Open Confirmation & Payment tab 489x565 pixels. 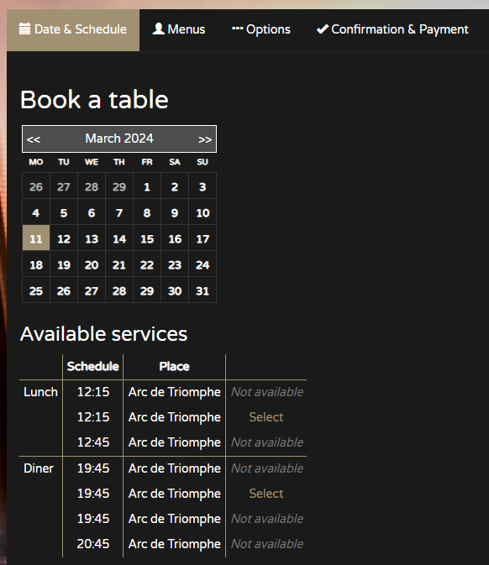point(392,30)
